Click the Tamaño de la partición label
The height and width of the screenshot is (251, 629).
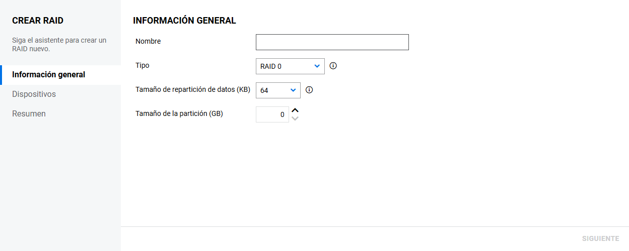point(179,113)
